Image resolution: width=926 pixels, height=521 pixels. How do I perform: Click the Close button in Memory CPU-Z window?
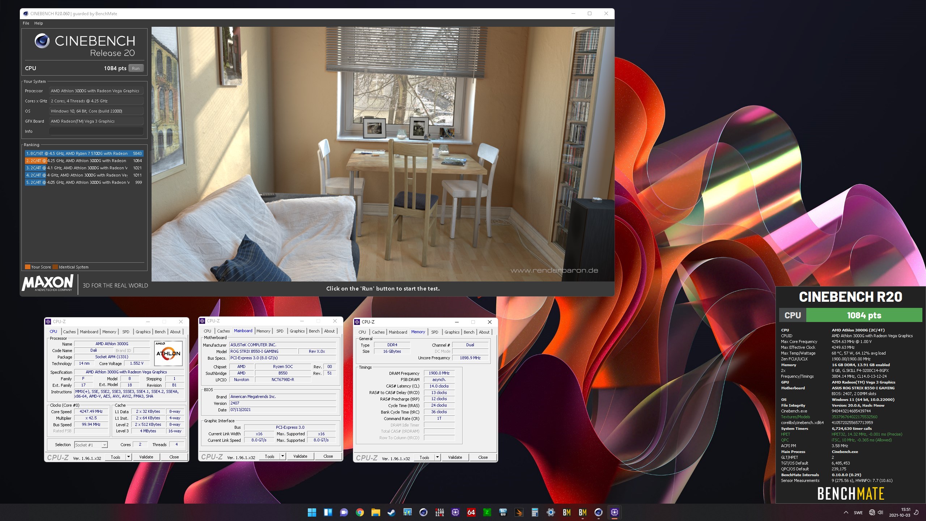pyautogui.click(x=483, y=457)
